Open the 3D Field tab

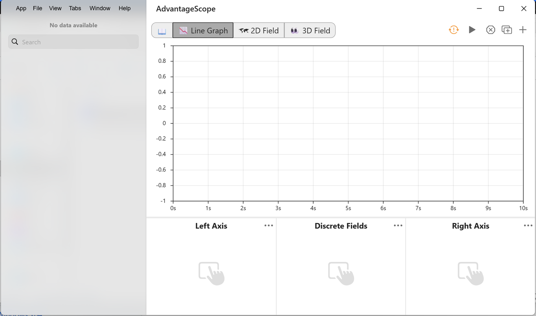pos(310,31)
